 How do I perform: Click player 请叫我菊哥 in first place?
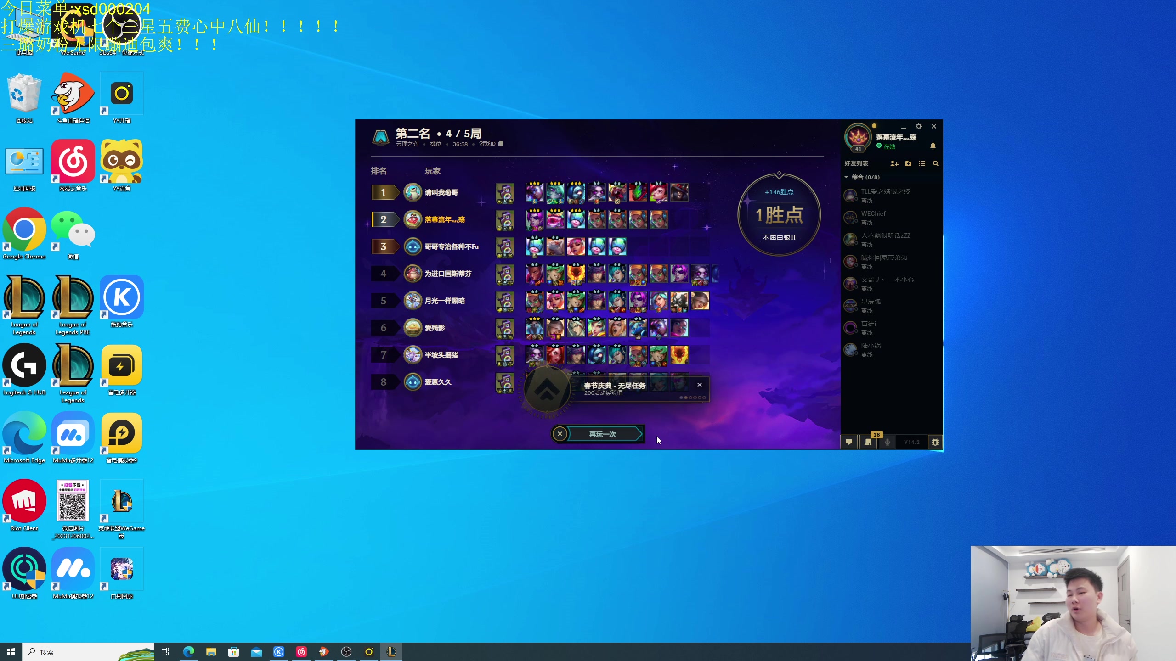(441, 192)
